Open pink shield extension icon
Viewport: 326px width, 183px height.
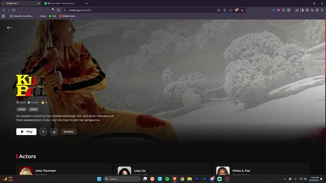(x=278, y=10)
